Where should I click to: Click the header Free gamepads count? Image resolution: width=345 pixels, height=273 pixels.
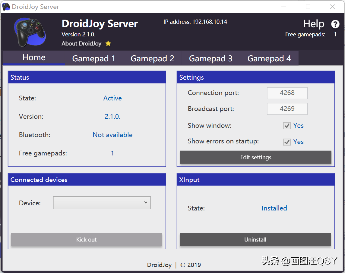tap(335, 35)
